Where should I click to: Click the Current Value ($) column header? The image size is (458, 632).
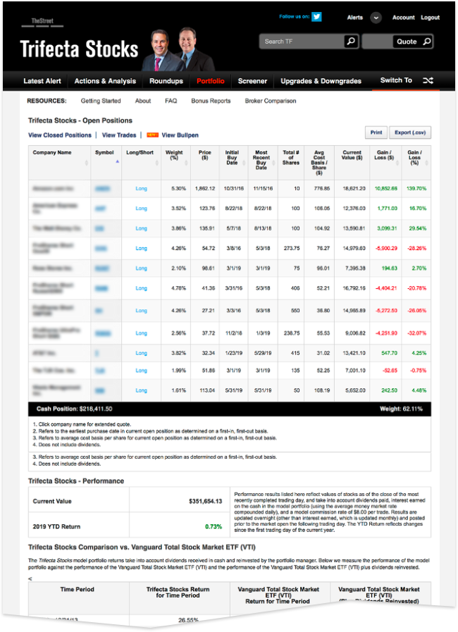(352, 155)
